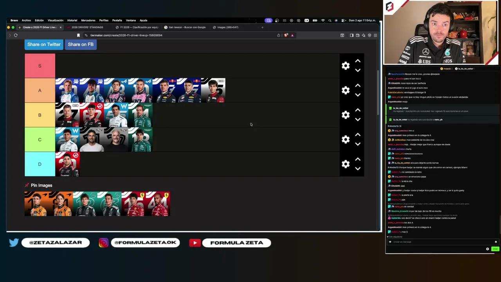501x282 pixels.
Task: Click the Share on Twitter button
Action: point(44,44)
